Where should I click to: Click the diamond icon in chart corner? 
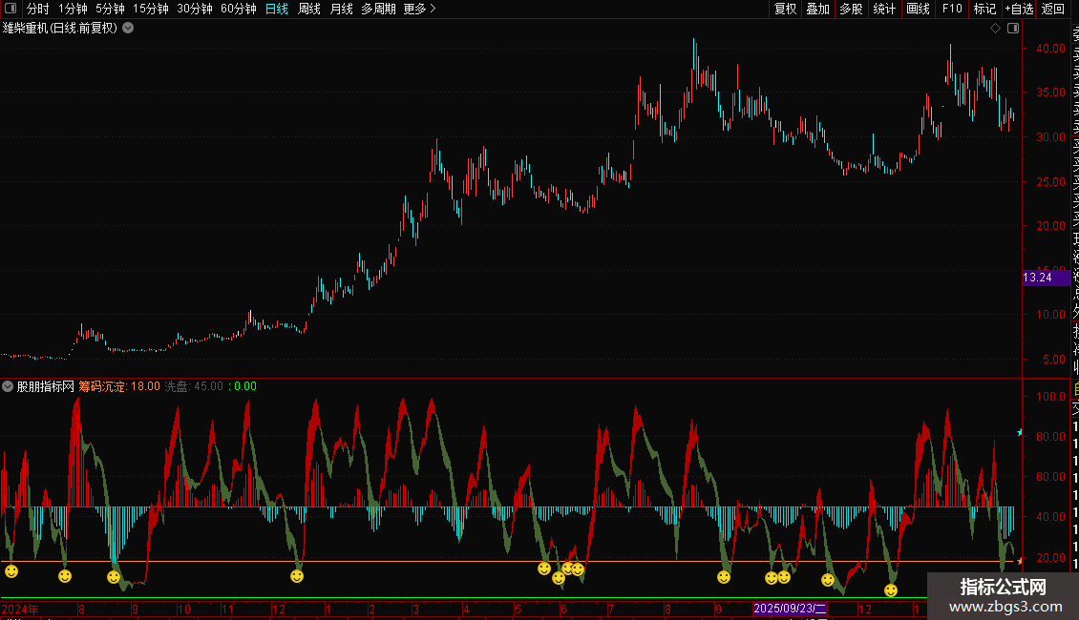click(995, 29)
